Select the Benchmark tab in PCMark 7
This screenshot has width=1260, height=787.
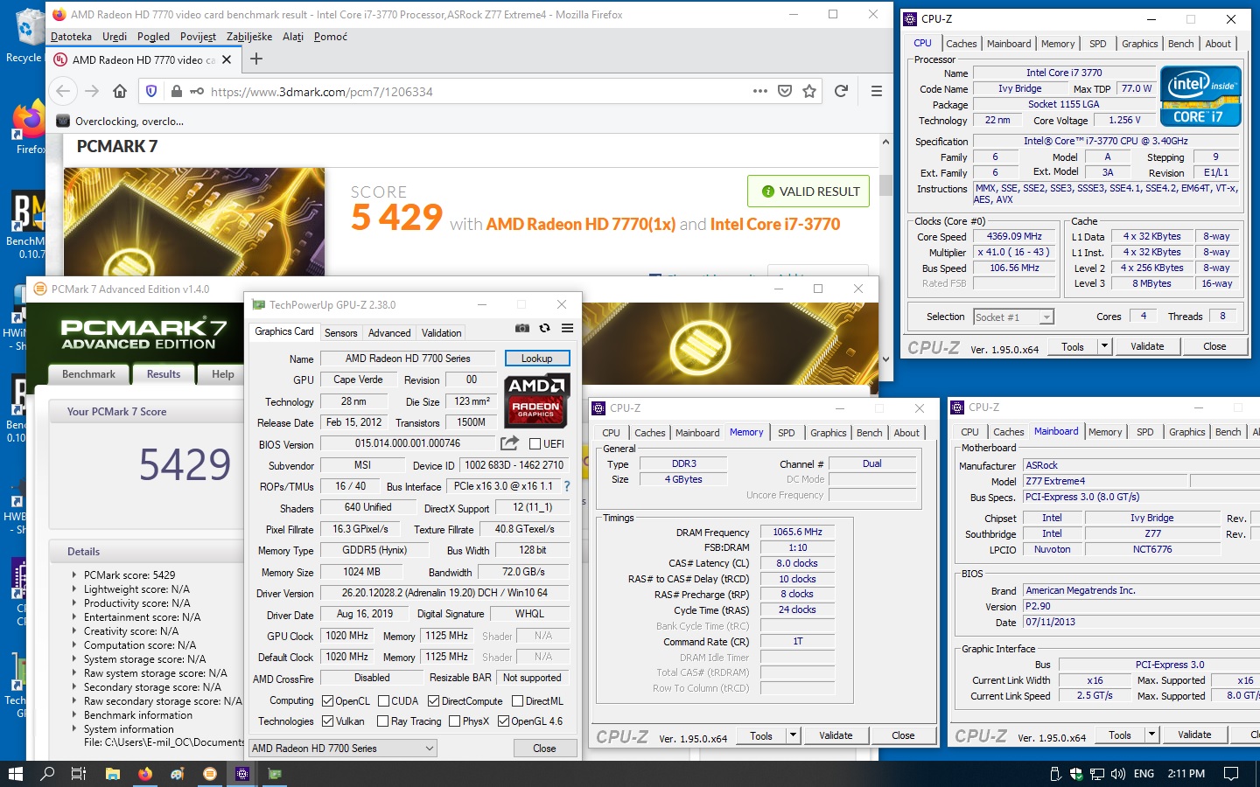click(88, 374)
